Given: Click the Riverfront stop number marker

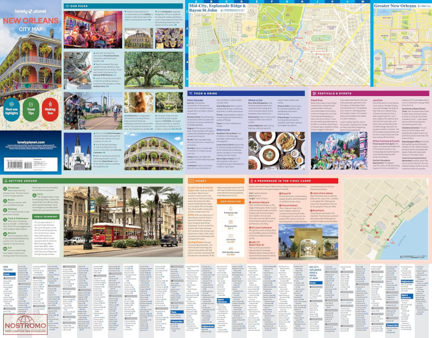Looking at the screenshot, I should (x=311, y=211).
